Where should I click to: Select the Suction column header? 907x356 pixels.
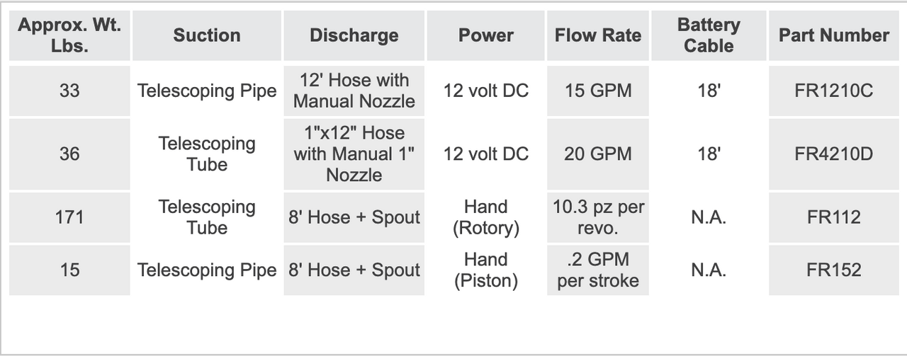coord(207,35)
